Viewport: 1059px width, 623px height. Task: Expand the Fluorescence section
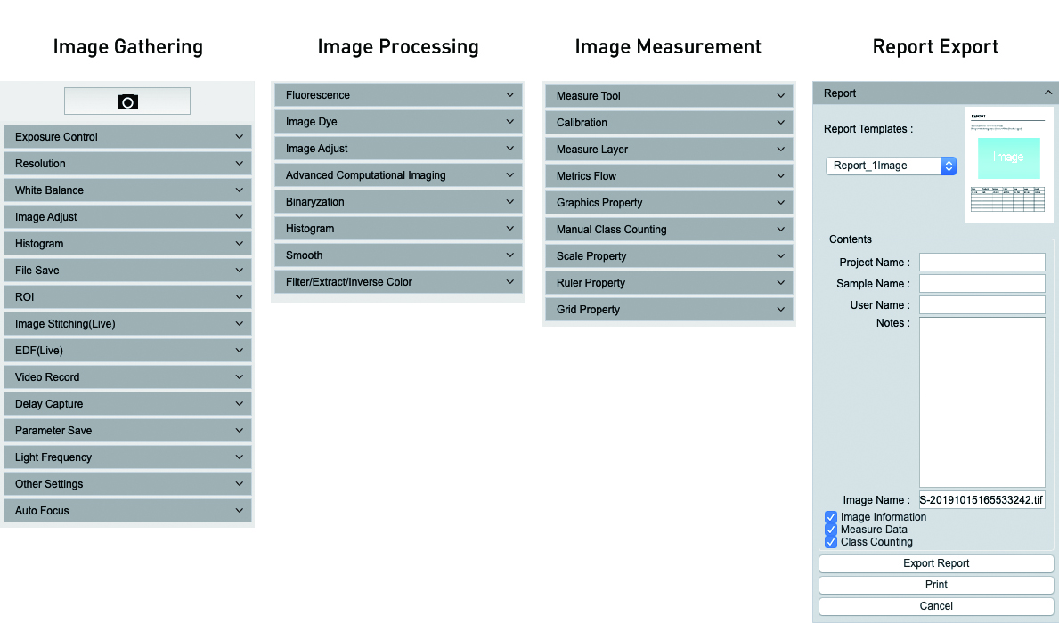(397, 95)
